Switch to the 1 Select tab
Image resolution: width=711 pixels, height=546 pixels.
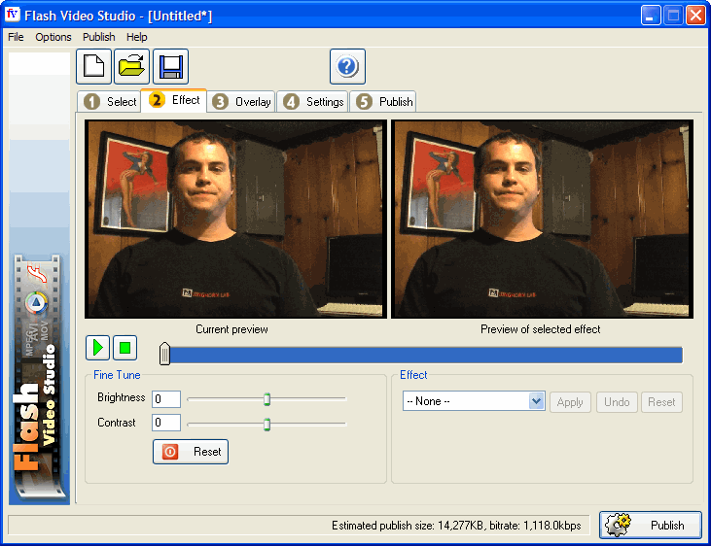tap(109, 101)
